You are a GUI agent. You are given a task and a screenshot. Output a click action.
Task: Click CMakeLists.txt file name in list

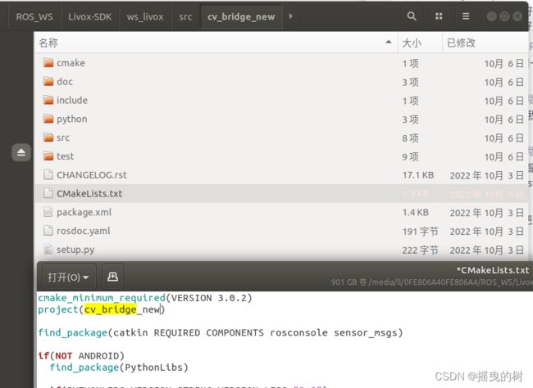coord(89,194)
